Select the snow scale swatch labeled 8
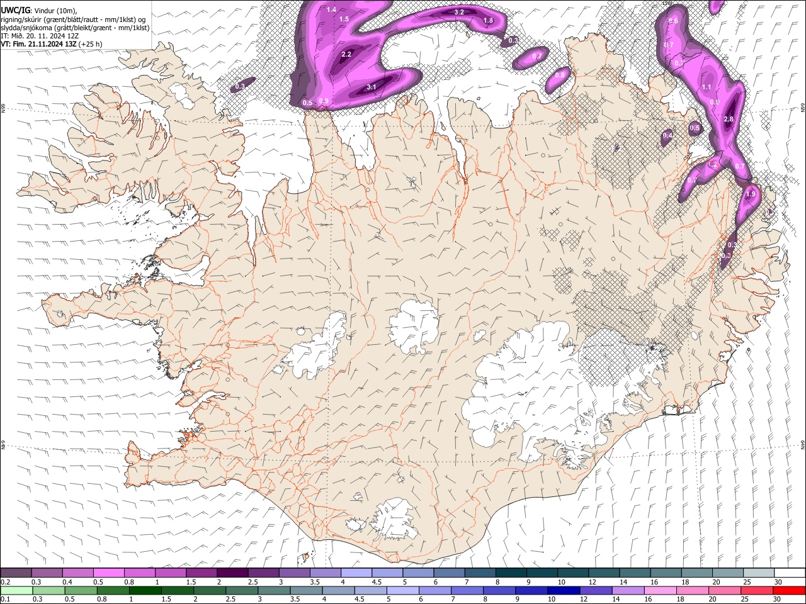 pyautogui.click(x=511, y=573)
